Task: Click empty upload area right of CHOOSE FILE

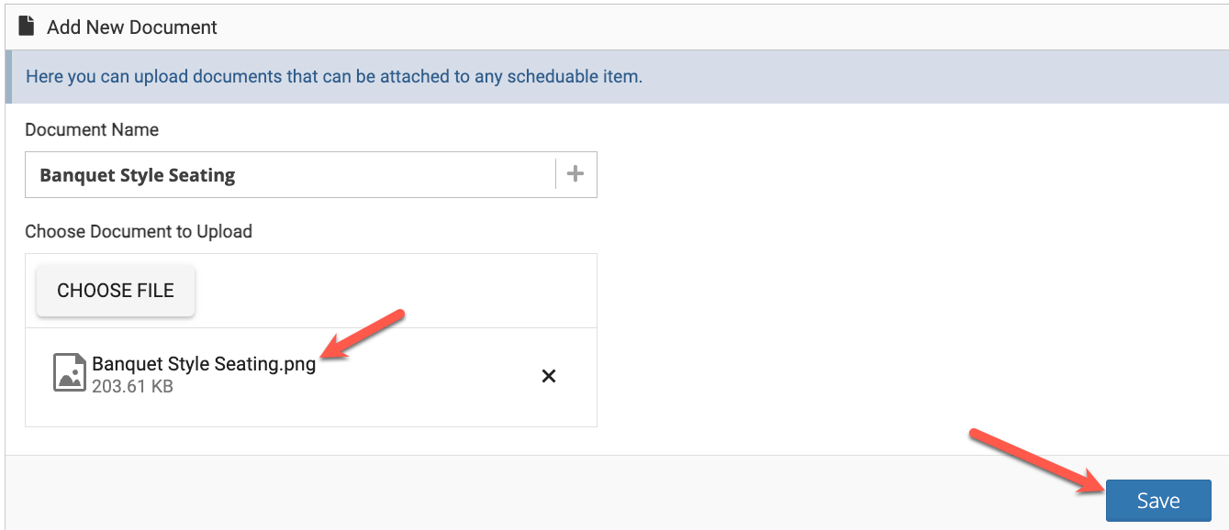Action: click(x=395, y=291)
